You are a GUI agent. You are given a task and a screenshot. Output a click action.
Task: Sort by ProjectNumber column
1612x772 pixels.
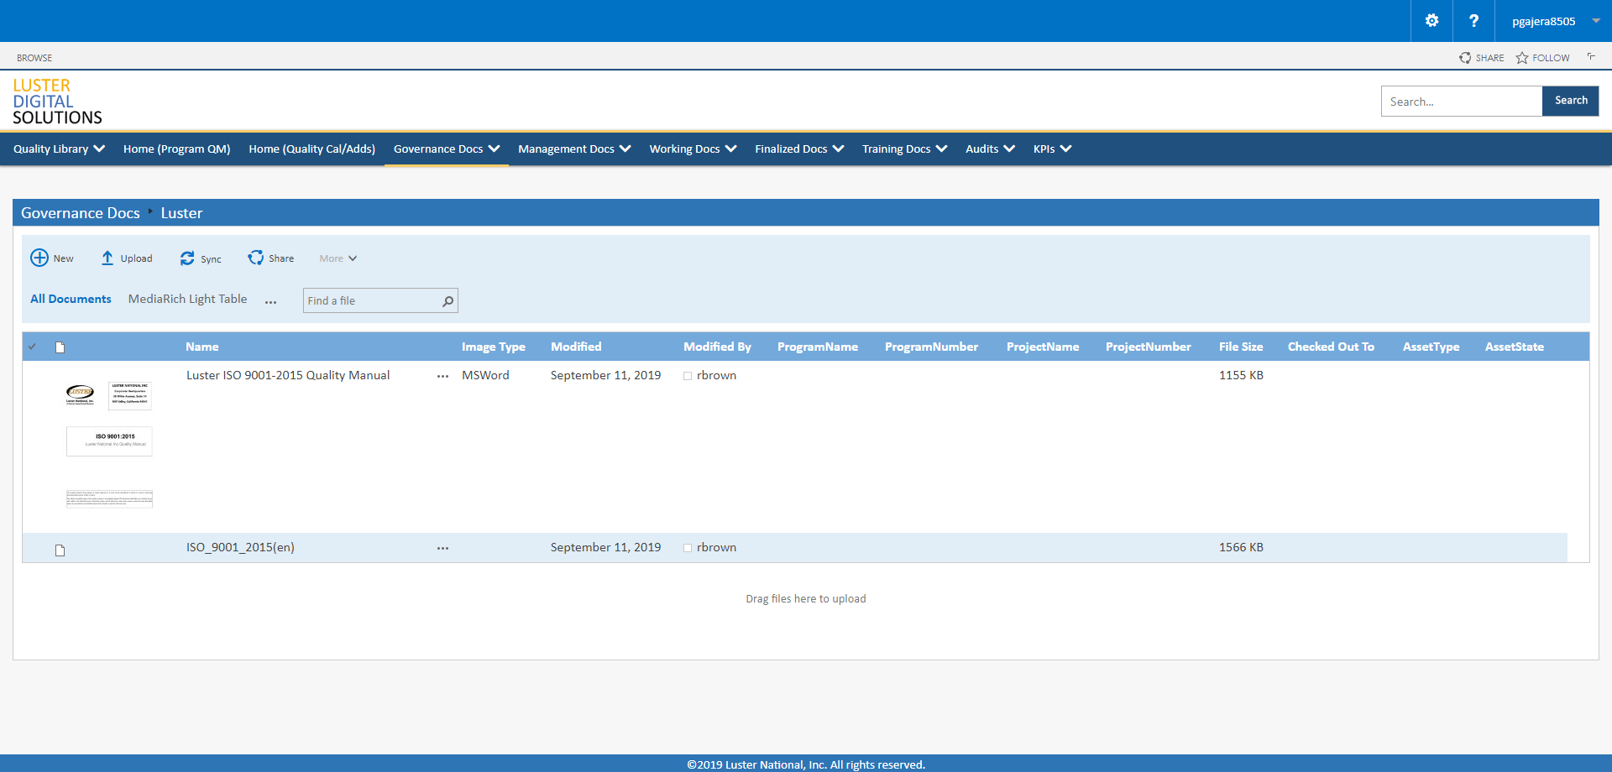click(1148, 347)
